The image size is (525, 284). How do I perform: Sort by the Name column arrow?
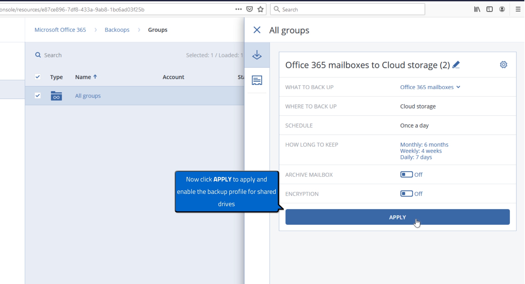pos(95,77)
